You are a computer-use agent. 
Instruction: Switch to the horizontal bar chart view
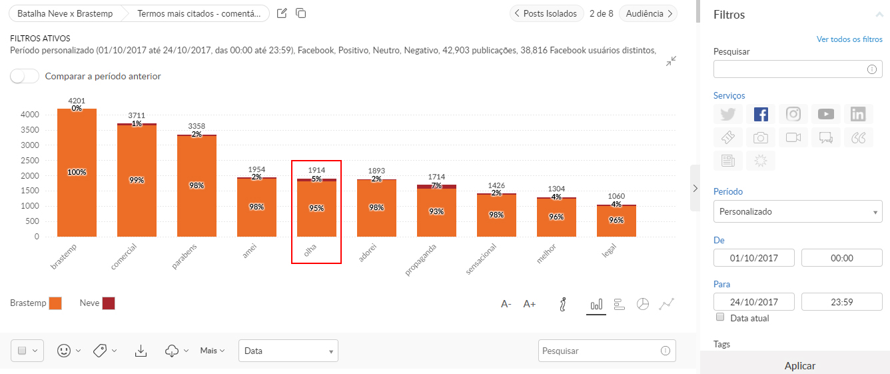click(x=619, y=304)
